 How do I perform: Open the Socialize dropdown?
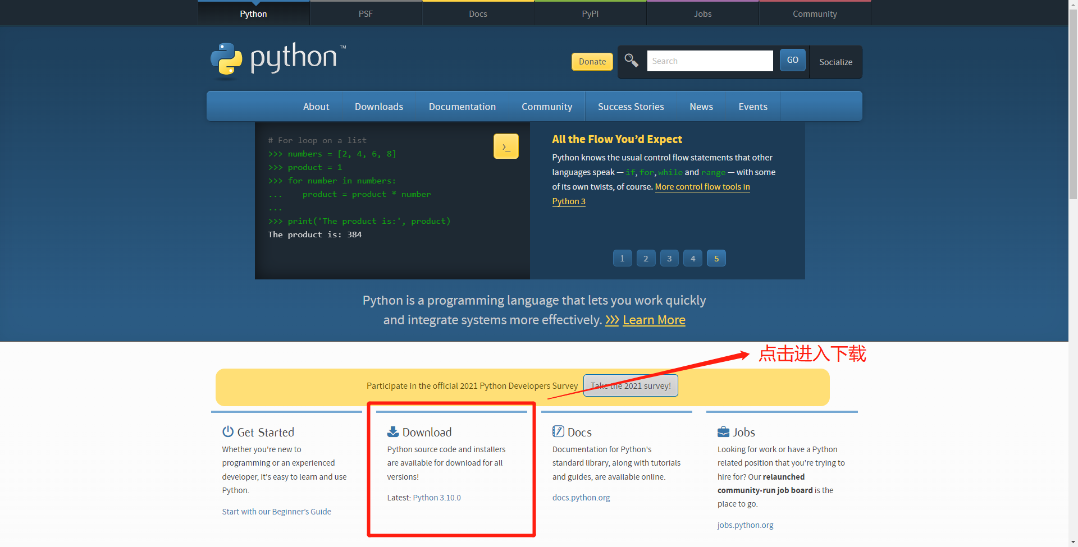pyautogui.click(x=836, y=62)
